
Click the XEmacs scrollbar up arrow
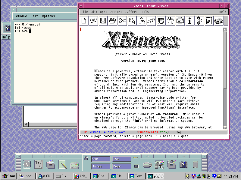225,30
